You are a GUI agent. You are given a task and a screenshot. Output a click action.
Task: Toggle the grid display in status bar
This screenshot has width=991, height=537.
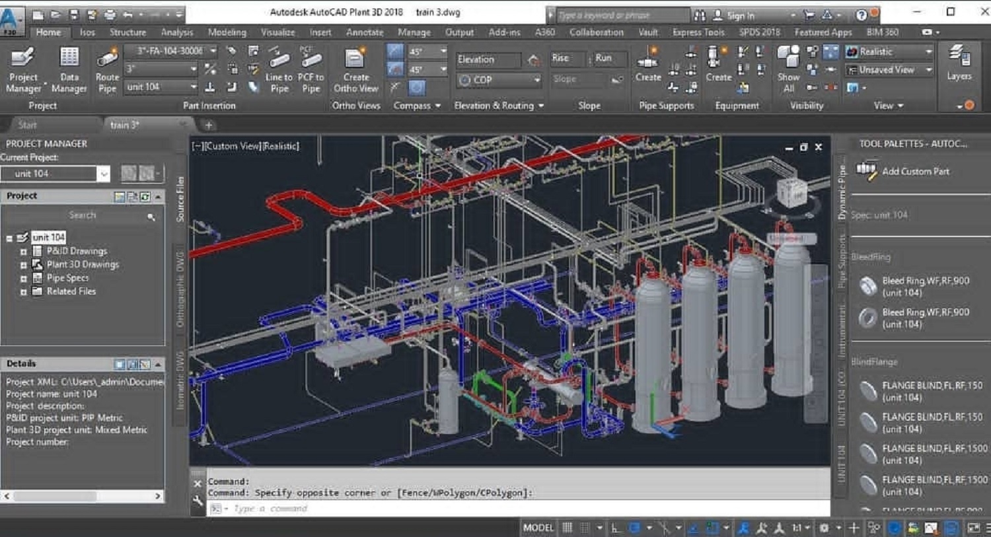coord(568,528)
